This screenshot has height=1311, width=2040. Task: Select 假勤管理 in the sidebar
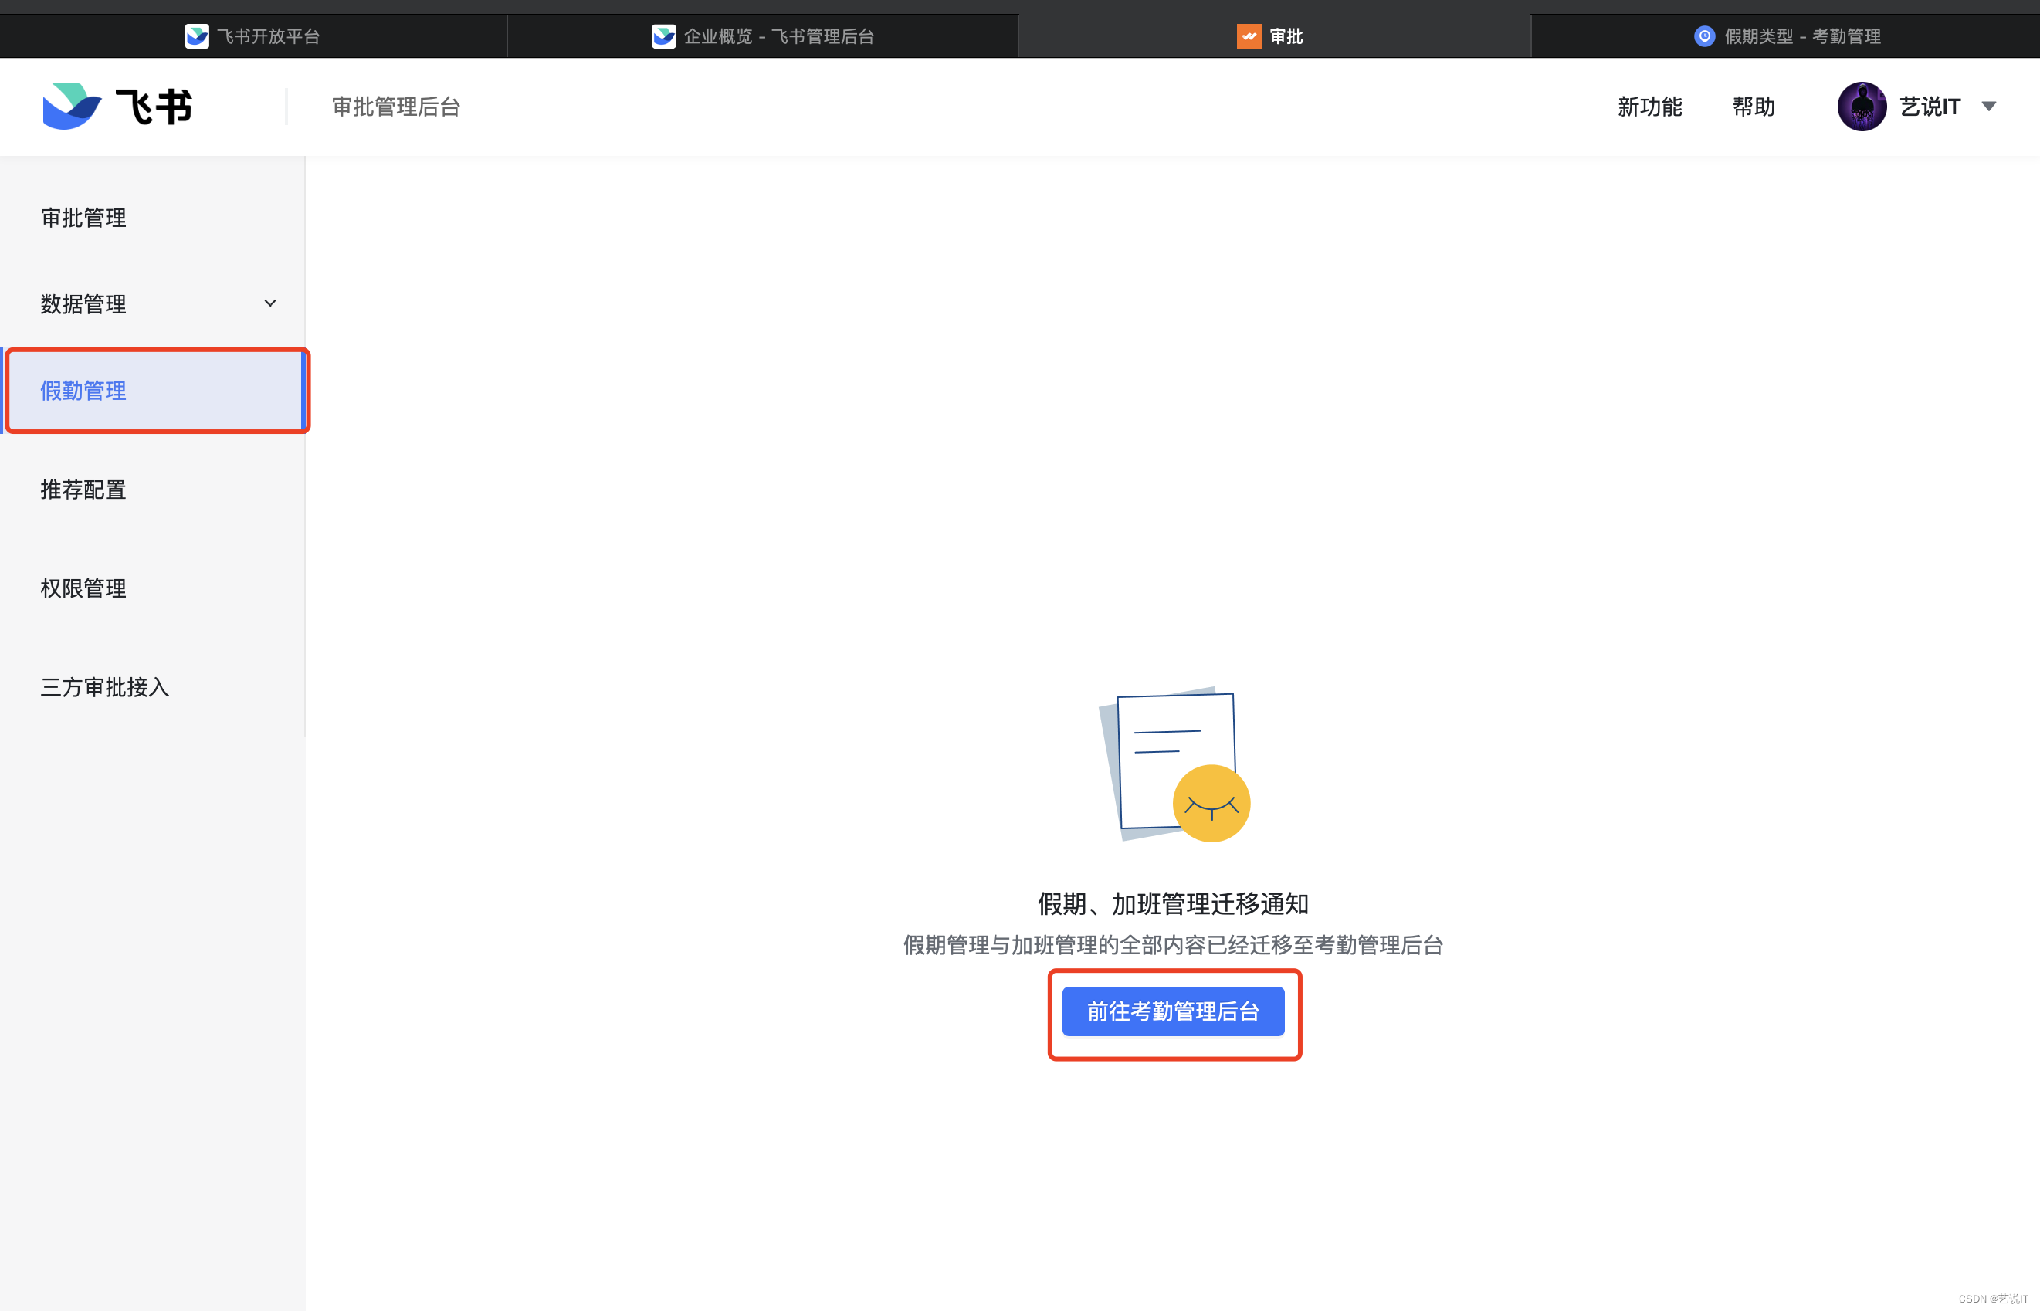[83, 391]
